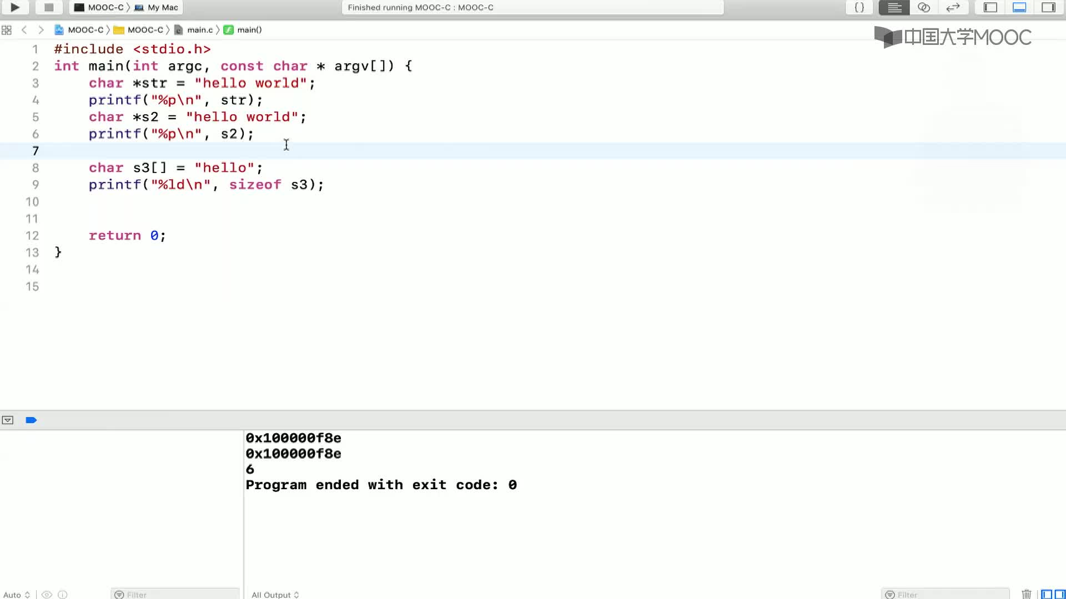
Task: Toggle the left navigator panel
Action: coord(990,7)
